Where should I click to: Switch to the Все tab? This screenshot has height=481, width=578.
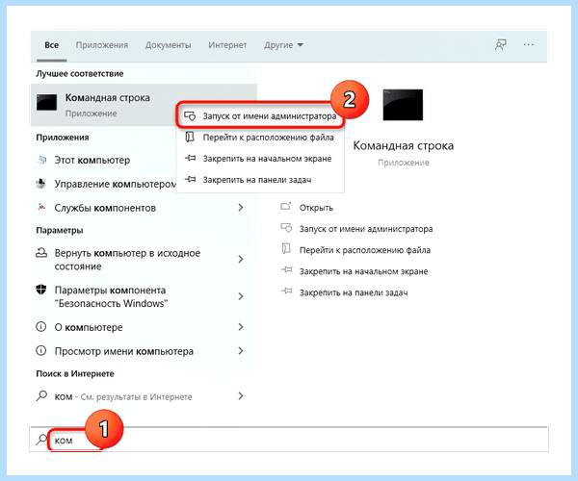click(52, 45)
